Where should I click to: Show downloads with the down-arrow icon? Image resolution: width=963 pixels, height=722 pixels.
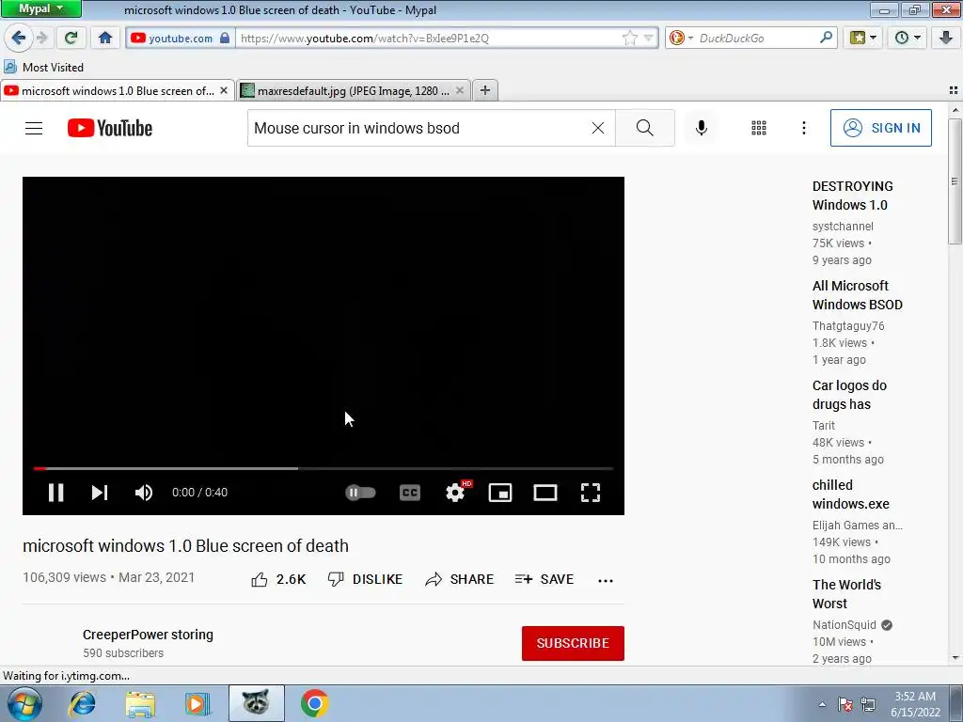tap(946, 38)
